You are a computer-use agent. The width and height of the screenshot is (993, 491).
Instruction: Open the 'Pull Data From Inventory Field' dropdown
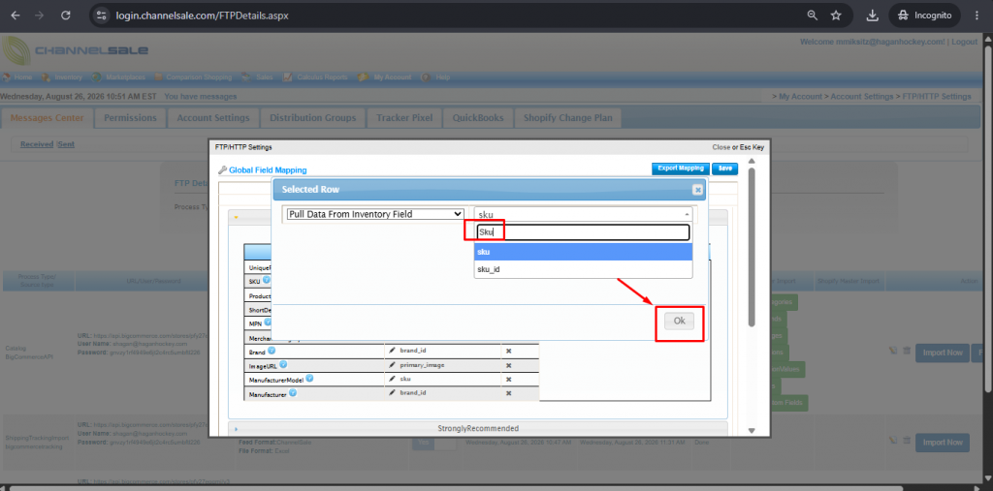375,214
